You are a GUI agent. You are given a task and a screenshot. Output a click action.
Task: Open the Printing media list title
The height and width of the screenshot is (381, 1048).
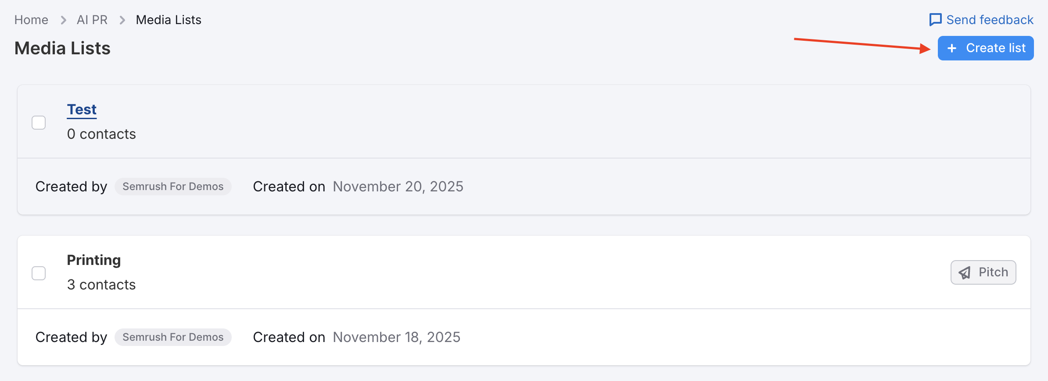pos(94,260)
